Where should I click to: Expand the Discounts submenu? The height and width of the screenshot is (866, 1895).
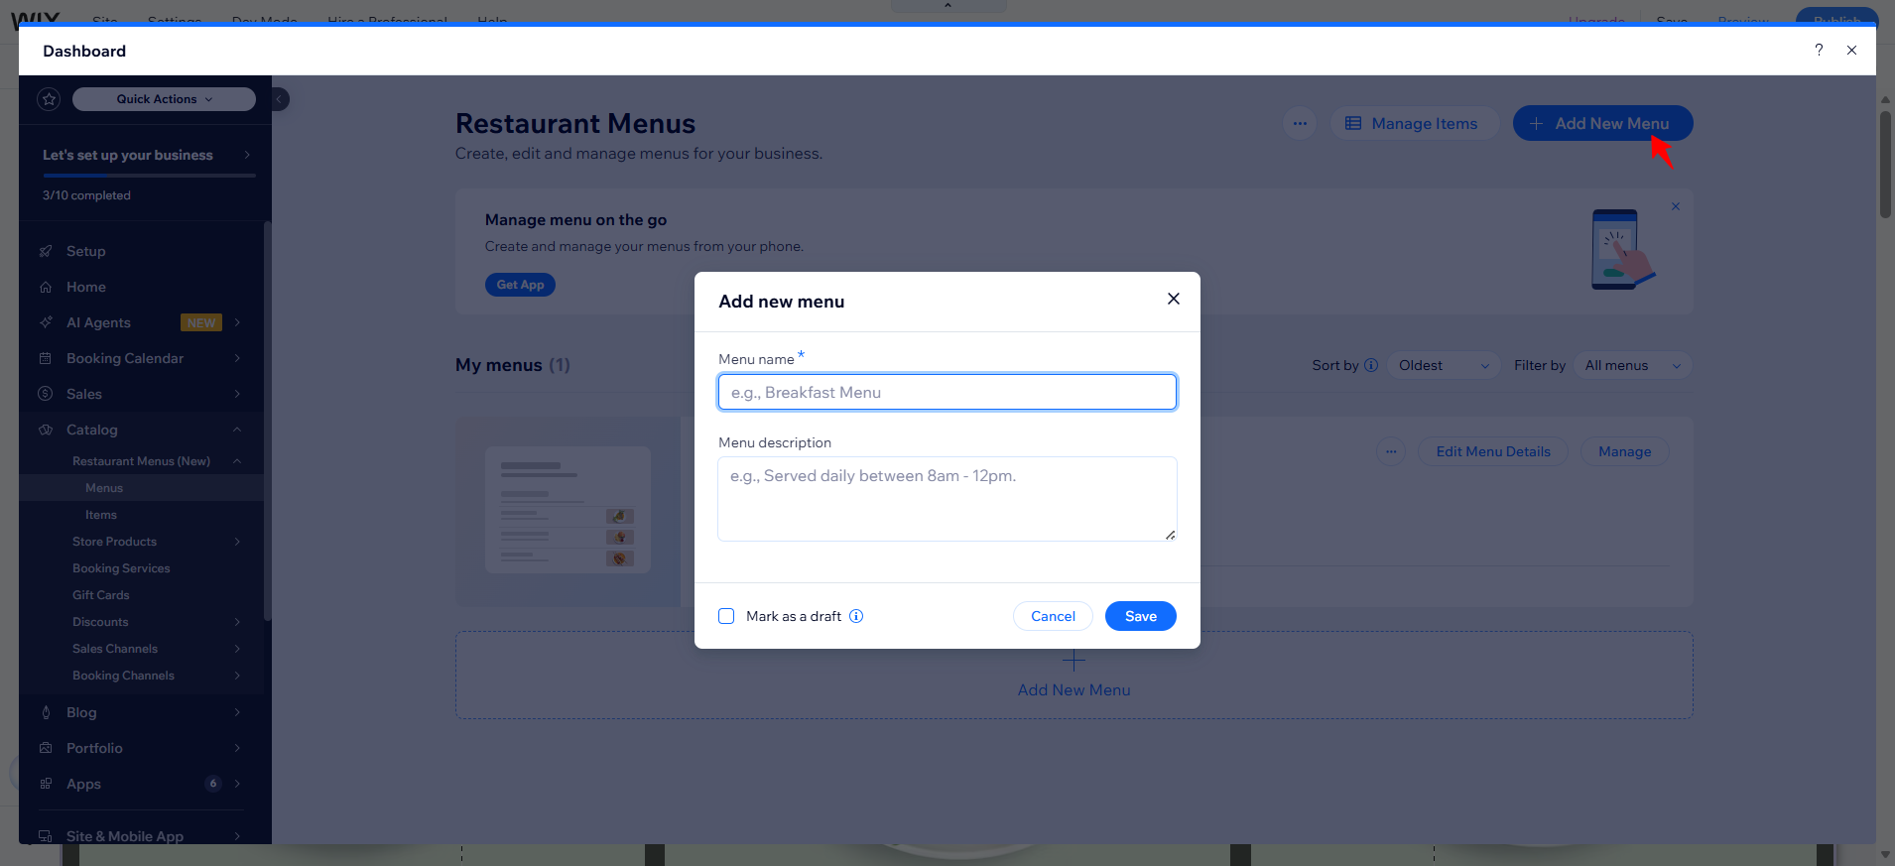pyautogui.click(x=237, y=622)
